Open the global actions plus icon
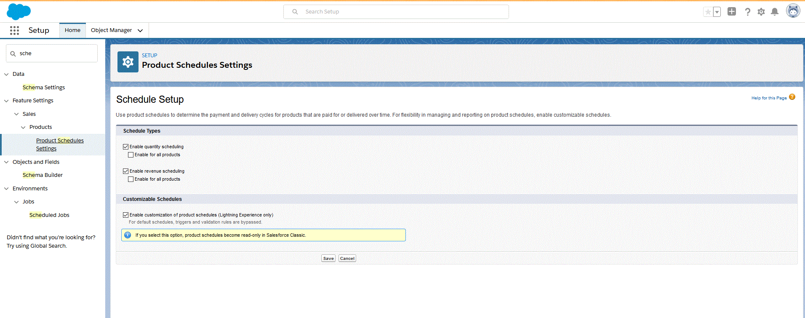This screenshot has height=318, width=805. [x=732, y=12]
